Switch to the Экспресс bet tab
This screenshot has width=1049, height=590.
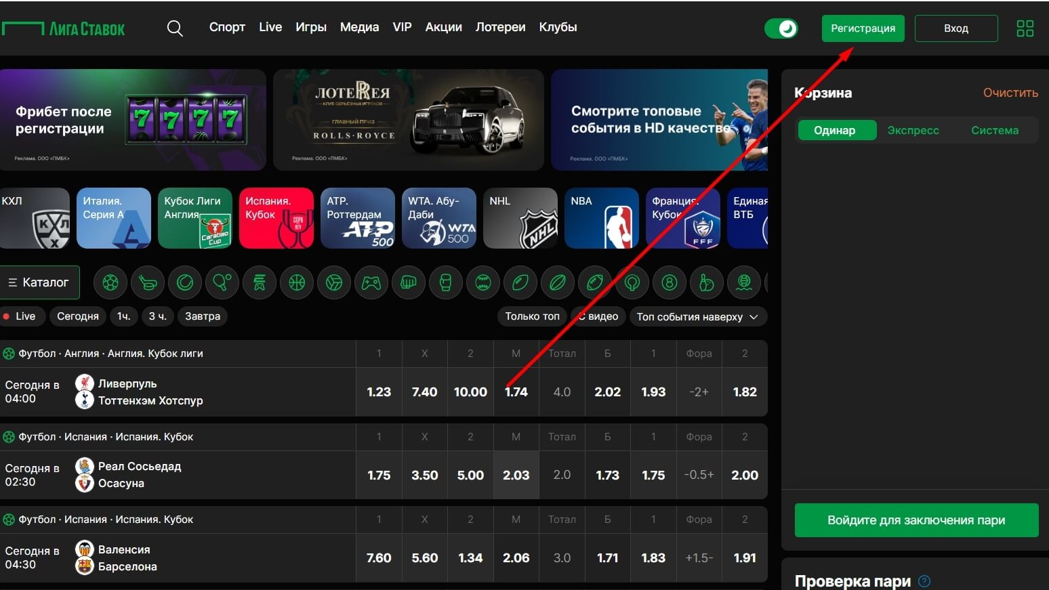point(913,130)
